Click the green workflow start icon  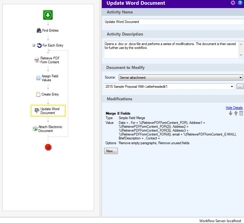click(48, 15)
